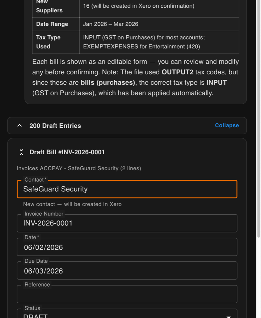Click the Draft Bill #INV-2026-0001 title
The width and height of the screenshot is (261, 318).
[x=67, y=152]
